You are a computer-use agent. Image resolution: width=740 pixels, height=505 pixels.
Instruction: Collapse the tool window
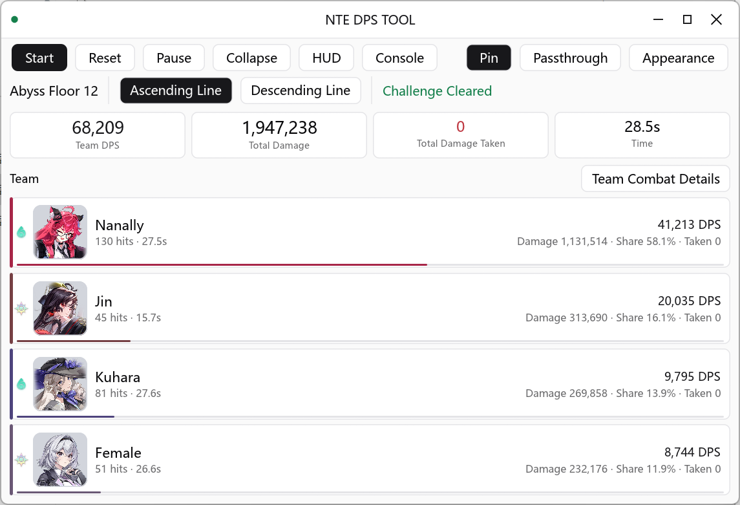coord(251,58)
